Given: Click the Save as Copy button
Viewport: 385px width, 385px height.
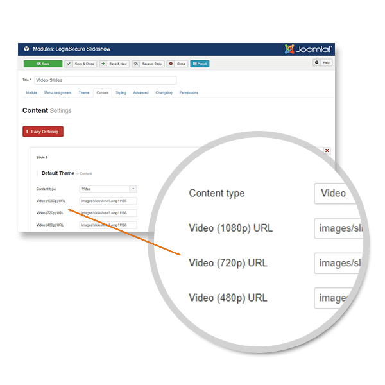Looking at the screenshot, I should [148, 64].
